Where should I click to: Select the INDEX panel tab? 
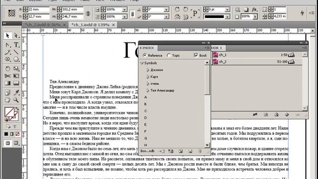148,48
